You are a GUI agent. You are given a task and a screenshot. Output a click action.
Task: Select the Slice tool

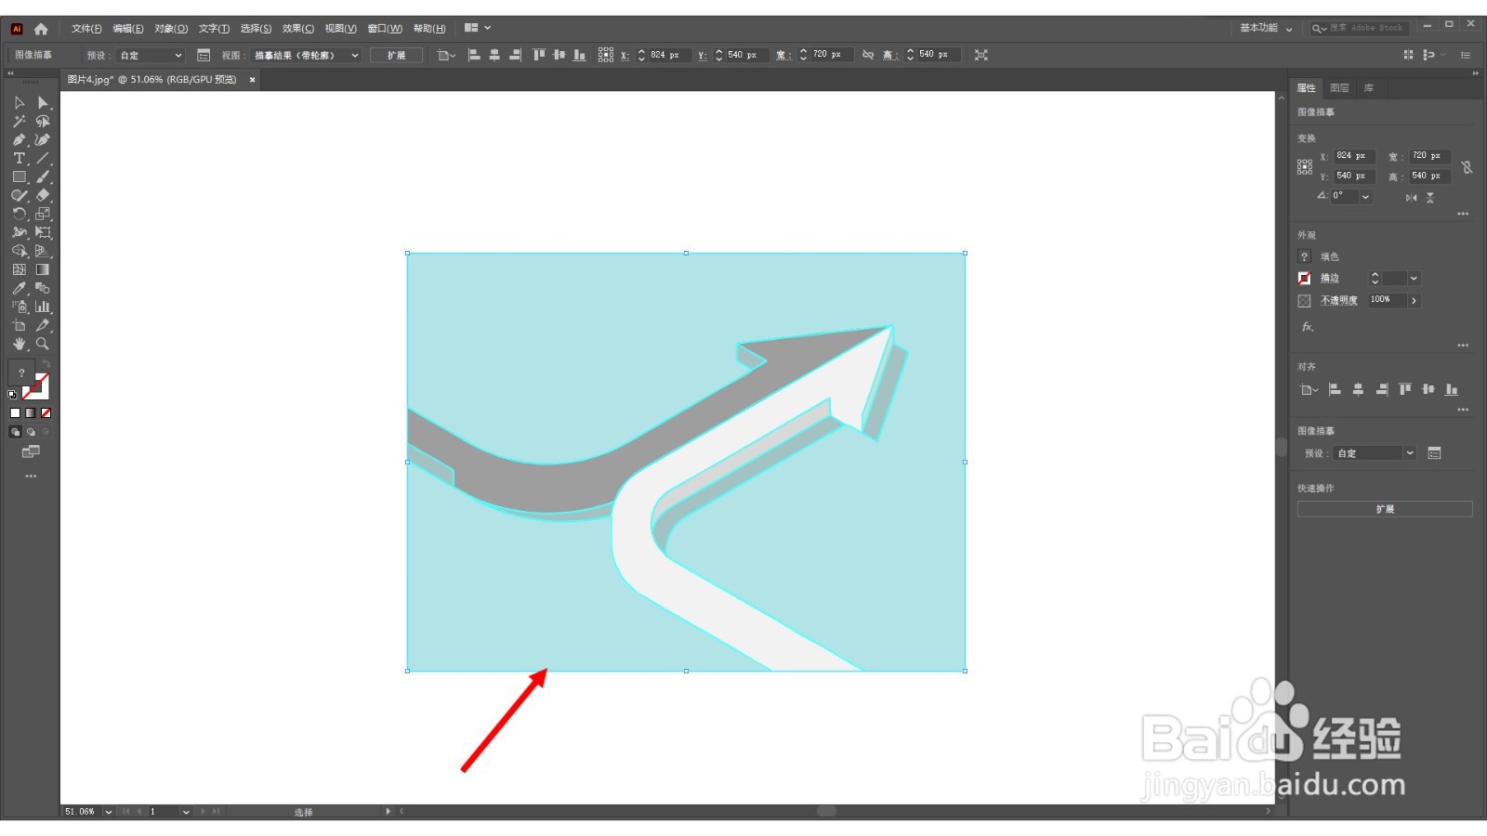point(43,326)
